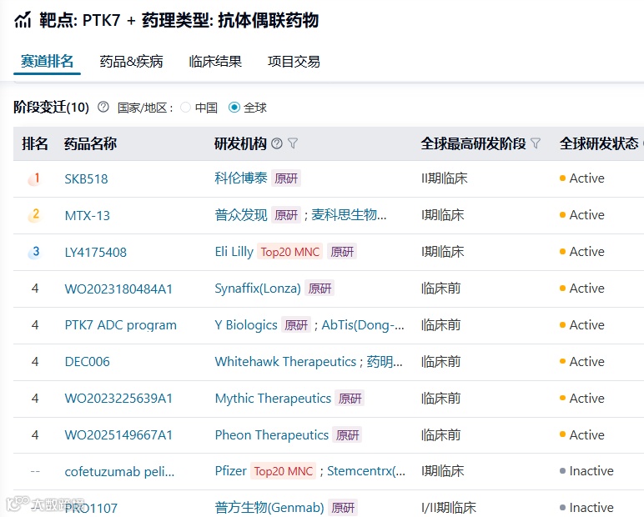Open drug link WO2023180484A1
The width and height of the screenshot is (644, 517).
[x=118, y=289]
